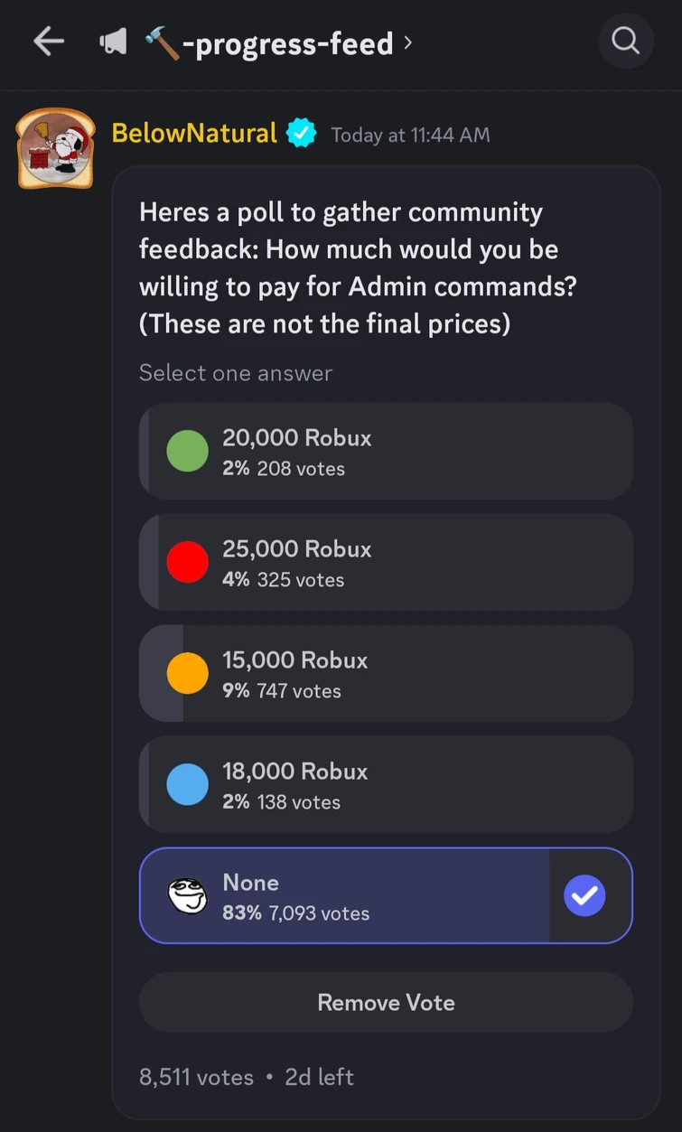This screenshot has width=682, height=1132.
Task: Click the green circle icon for 20,000 Robux
Action: tap(187, 451)
